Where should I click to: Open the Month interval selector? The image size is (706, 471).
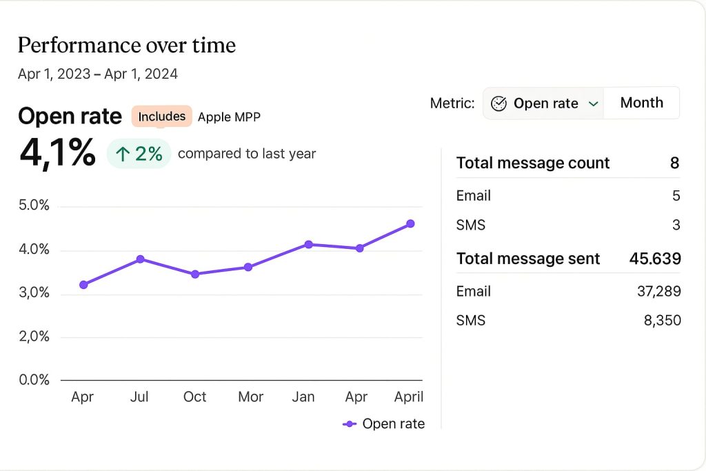pos(641,103)
